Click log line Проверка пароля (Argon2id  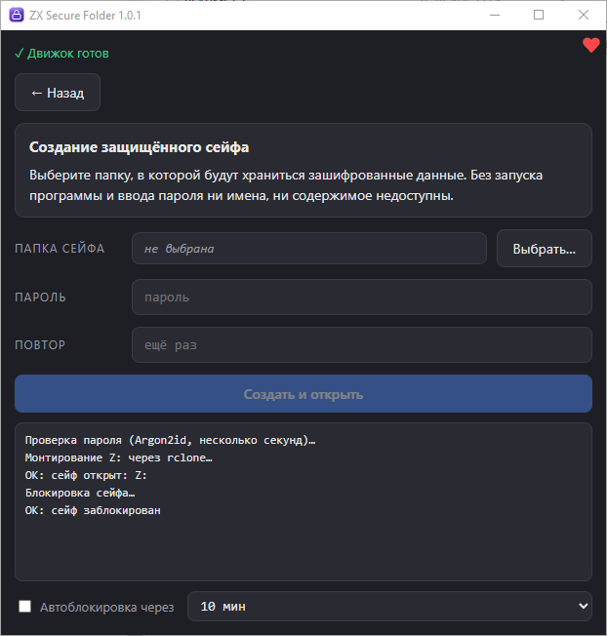171,441
